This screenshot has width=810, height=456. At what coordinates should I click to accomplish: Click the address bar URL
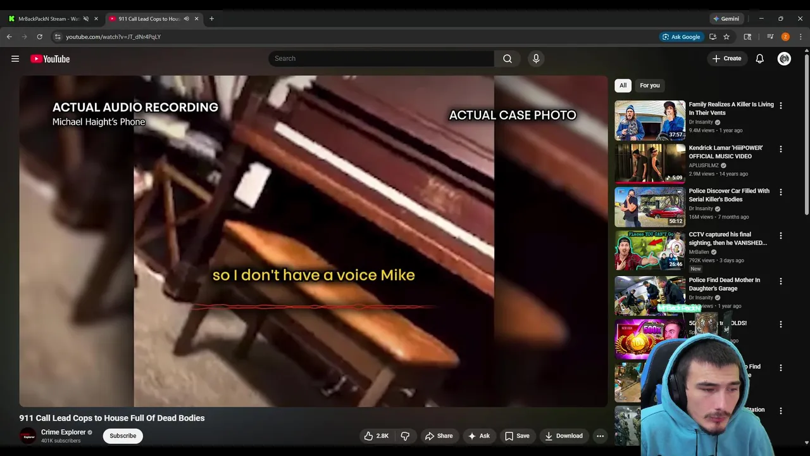113,37
